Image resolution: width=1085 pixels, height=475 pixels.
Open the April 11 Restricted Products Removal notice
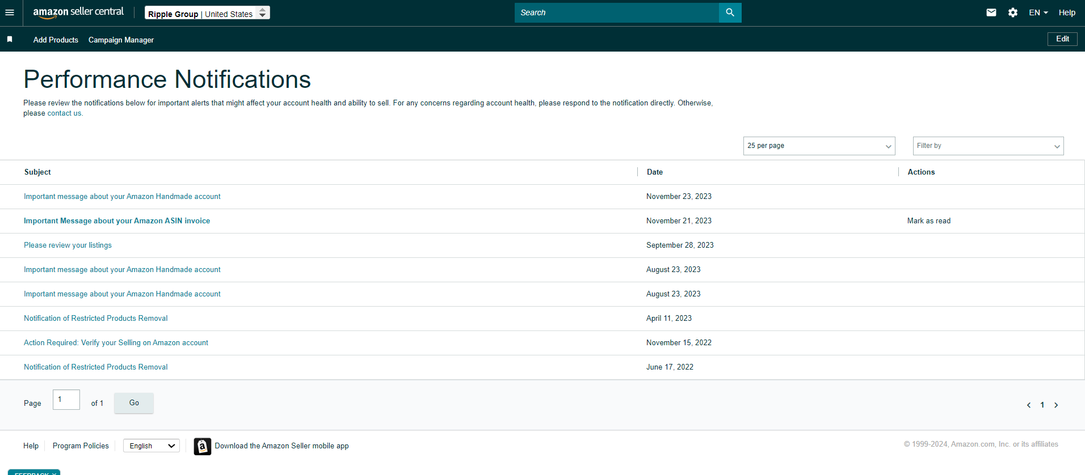[x=96, y=319]
